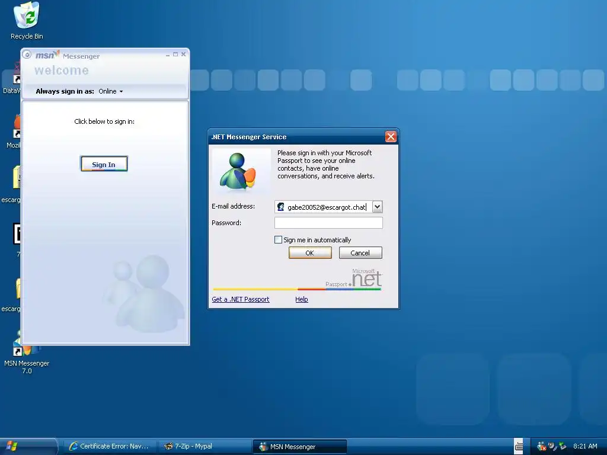Click the MSN Messenger tray icon with red X
Viewport: 607px width, 455px height.
coord(542,447)
